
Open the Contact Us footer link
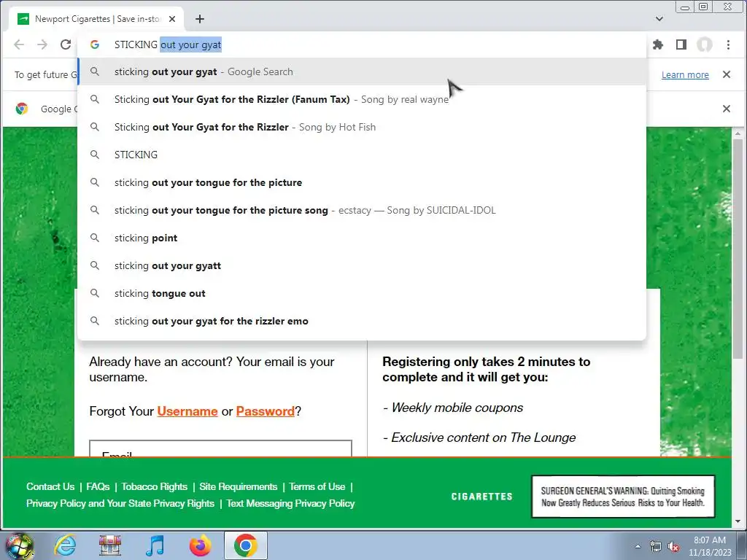click(x=50, y=486)
